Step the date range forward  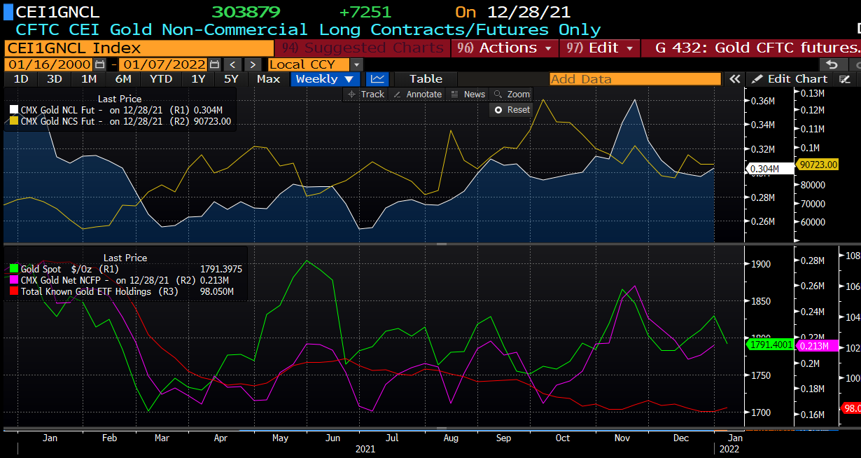(252, 64)
